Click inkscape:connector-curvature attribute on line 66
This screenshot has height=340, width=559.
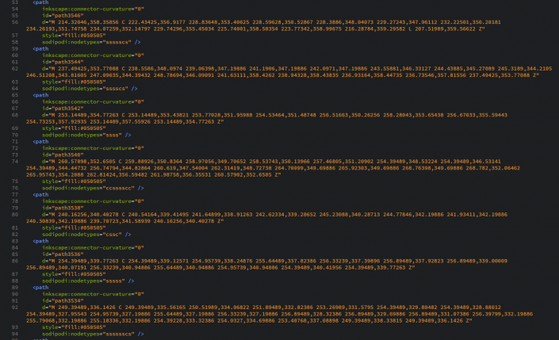pos(93,101)
